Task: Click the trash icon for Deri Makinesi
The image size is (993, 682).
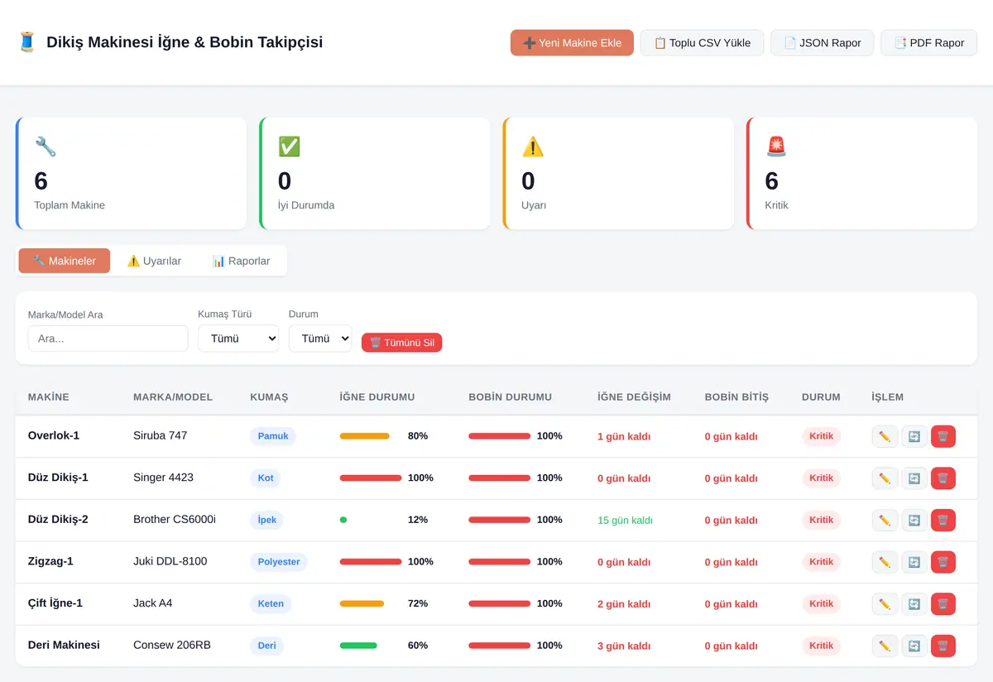Action: pos(943,646)
